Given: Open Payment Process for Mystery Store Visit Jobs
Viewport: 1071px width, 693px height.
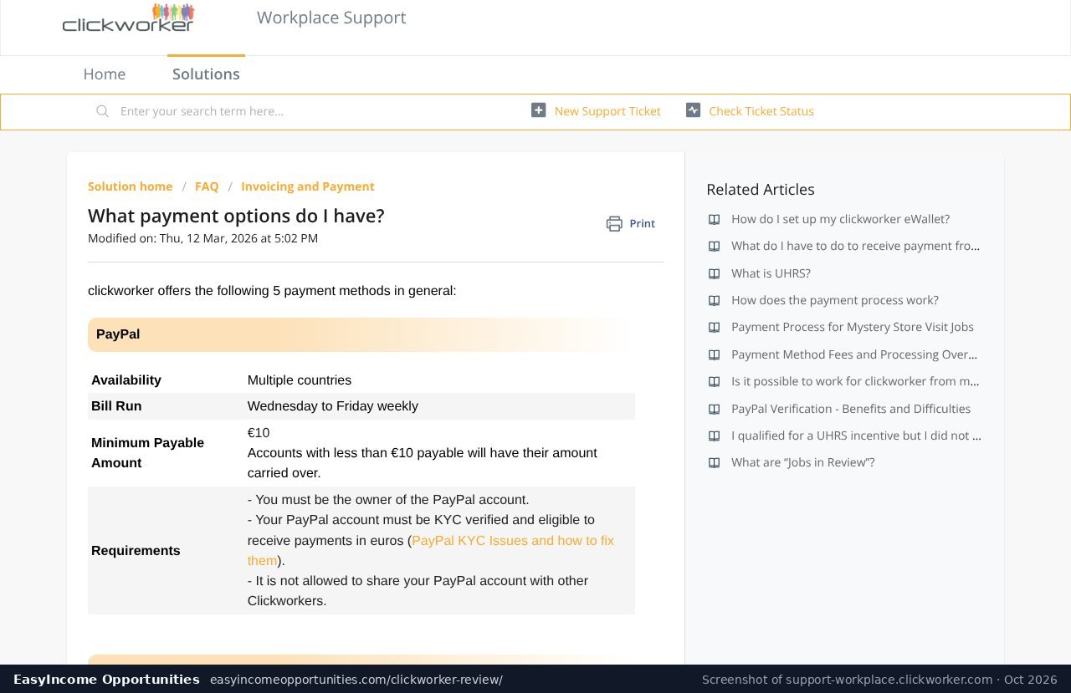Looking at the screenshot, I should pyautogui.click(x=853, y=327).
